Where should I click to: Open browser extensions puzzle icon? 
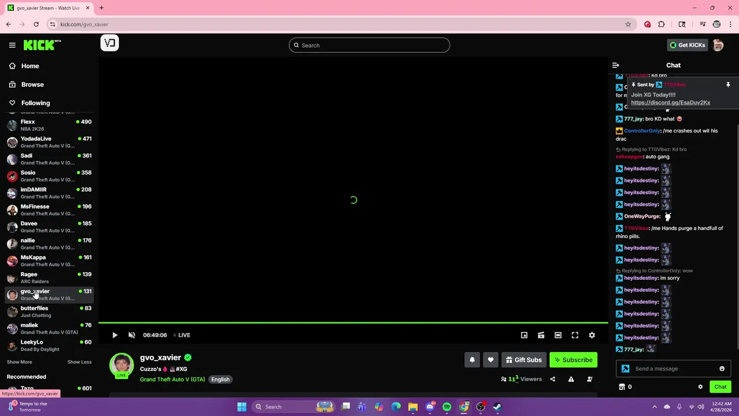[662, 24]
